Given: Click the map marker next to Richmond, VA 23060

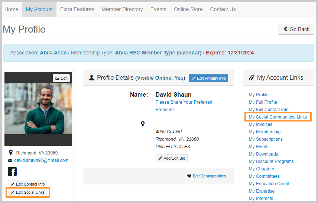Looking at the screenshot, I should coord(11,153).
